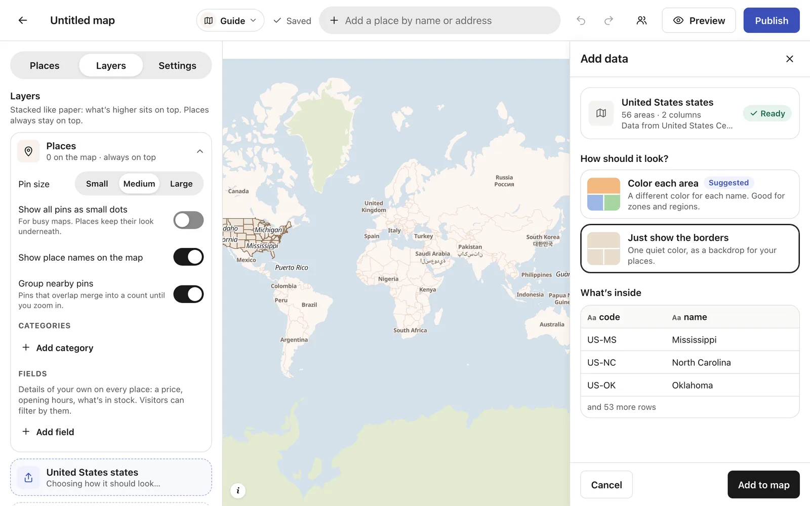This screenshot has width=810, height=506.
Task: Focus the add a place search field
Action: click(x=439, y=20)
